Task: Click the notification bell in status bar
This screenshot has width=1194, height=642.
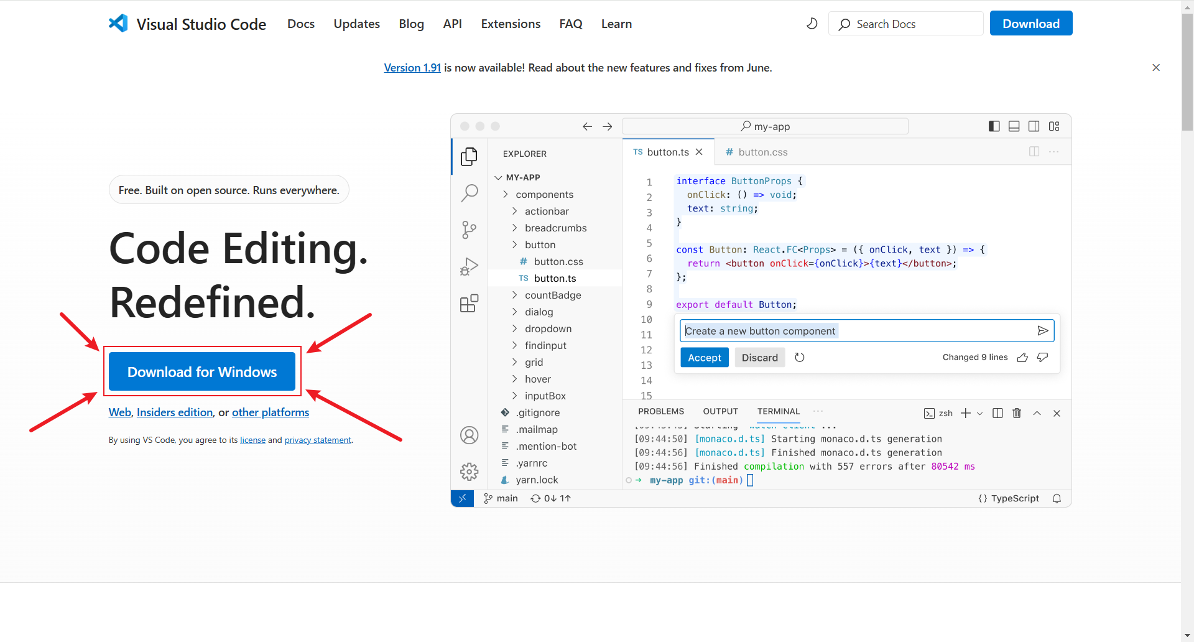Action: [x=1057, y=498]
